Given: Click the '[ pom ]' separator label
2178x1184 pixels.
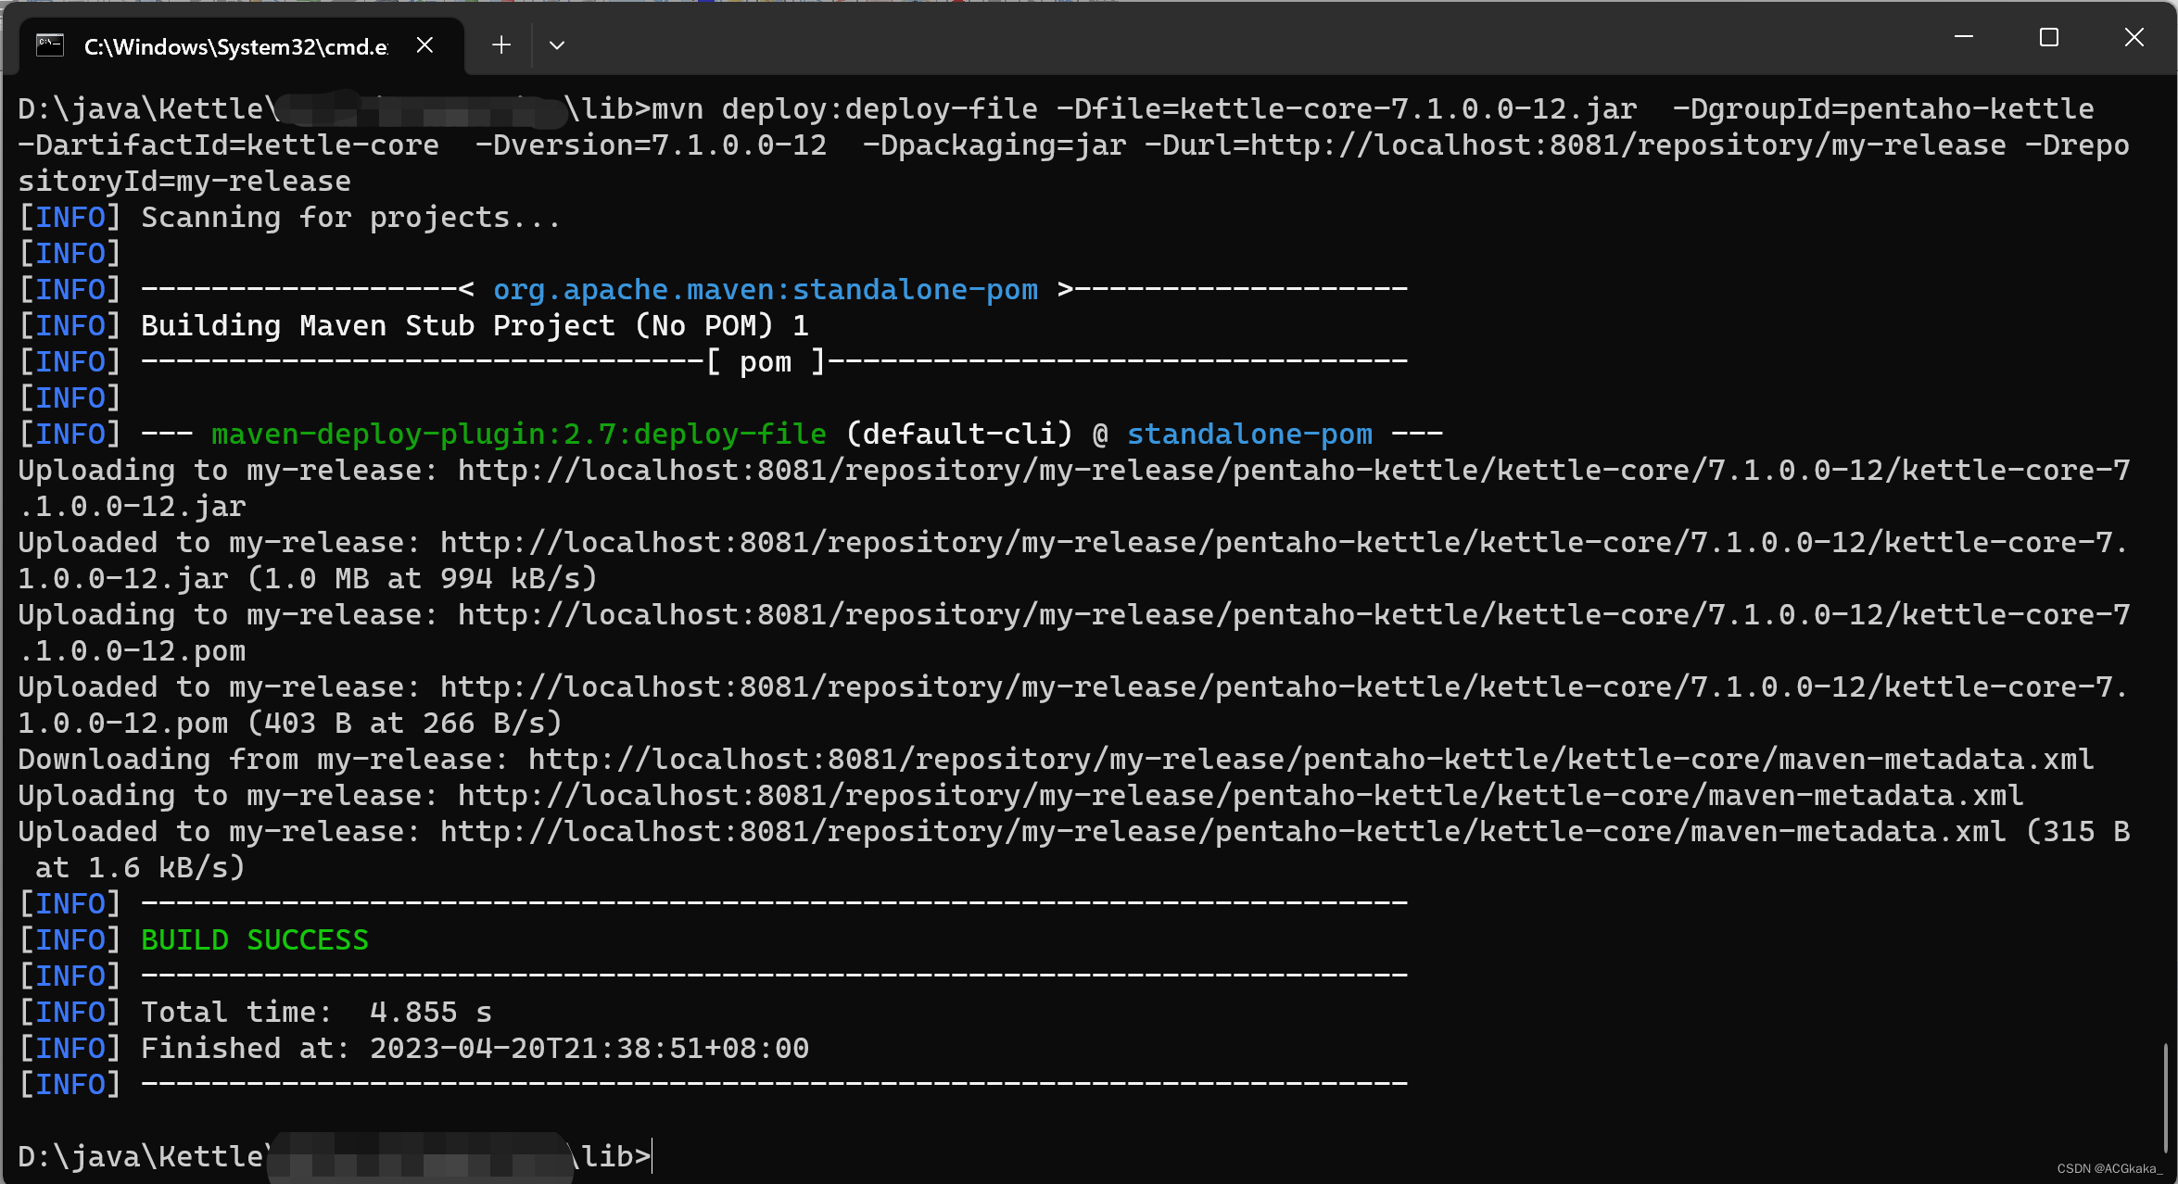Looking at the screenshot, I should [766, 361].
